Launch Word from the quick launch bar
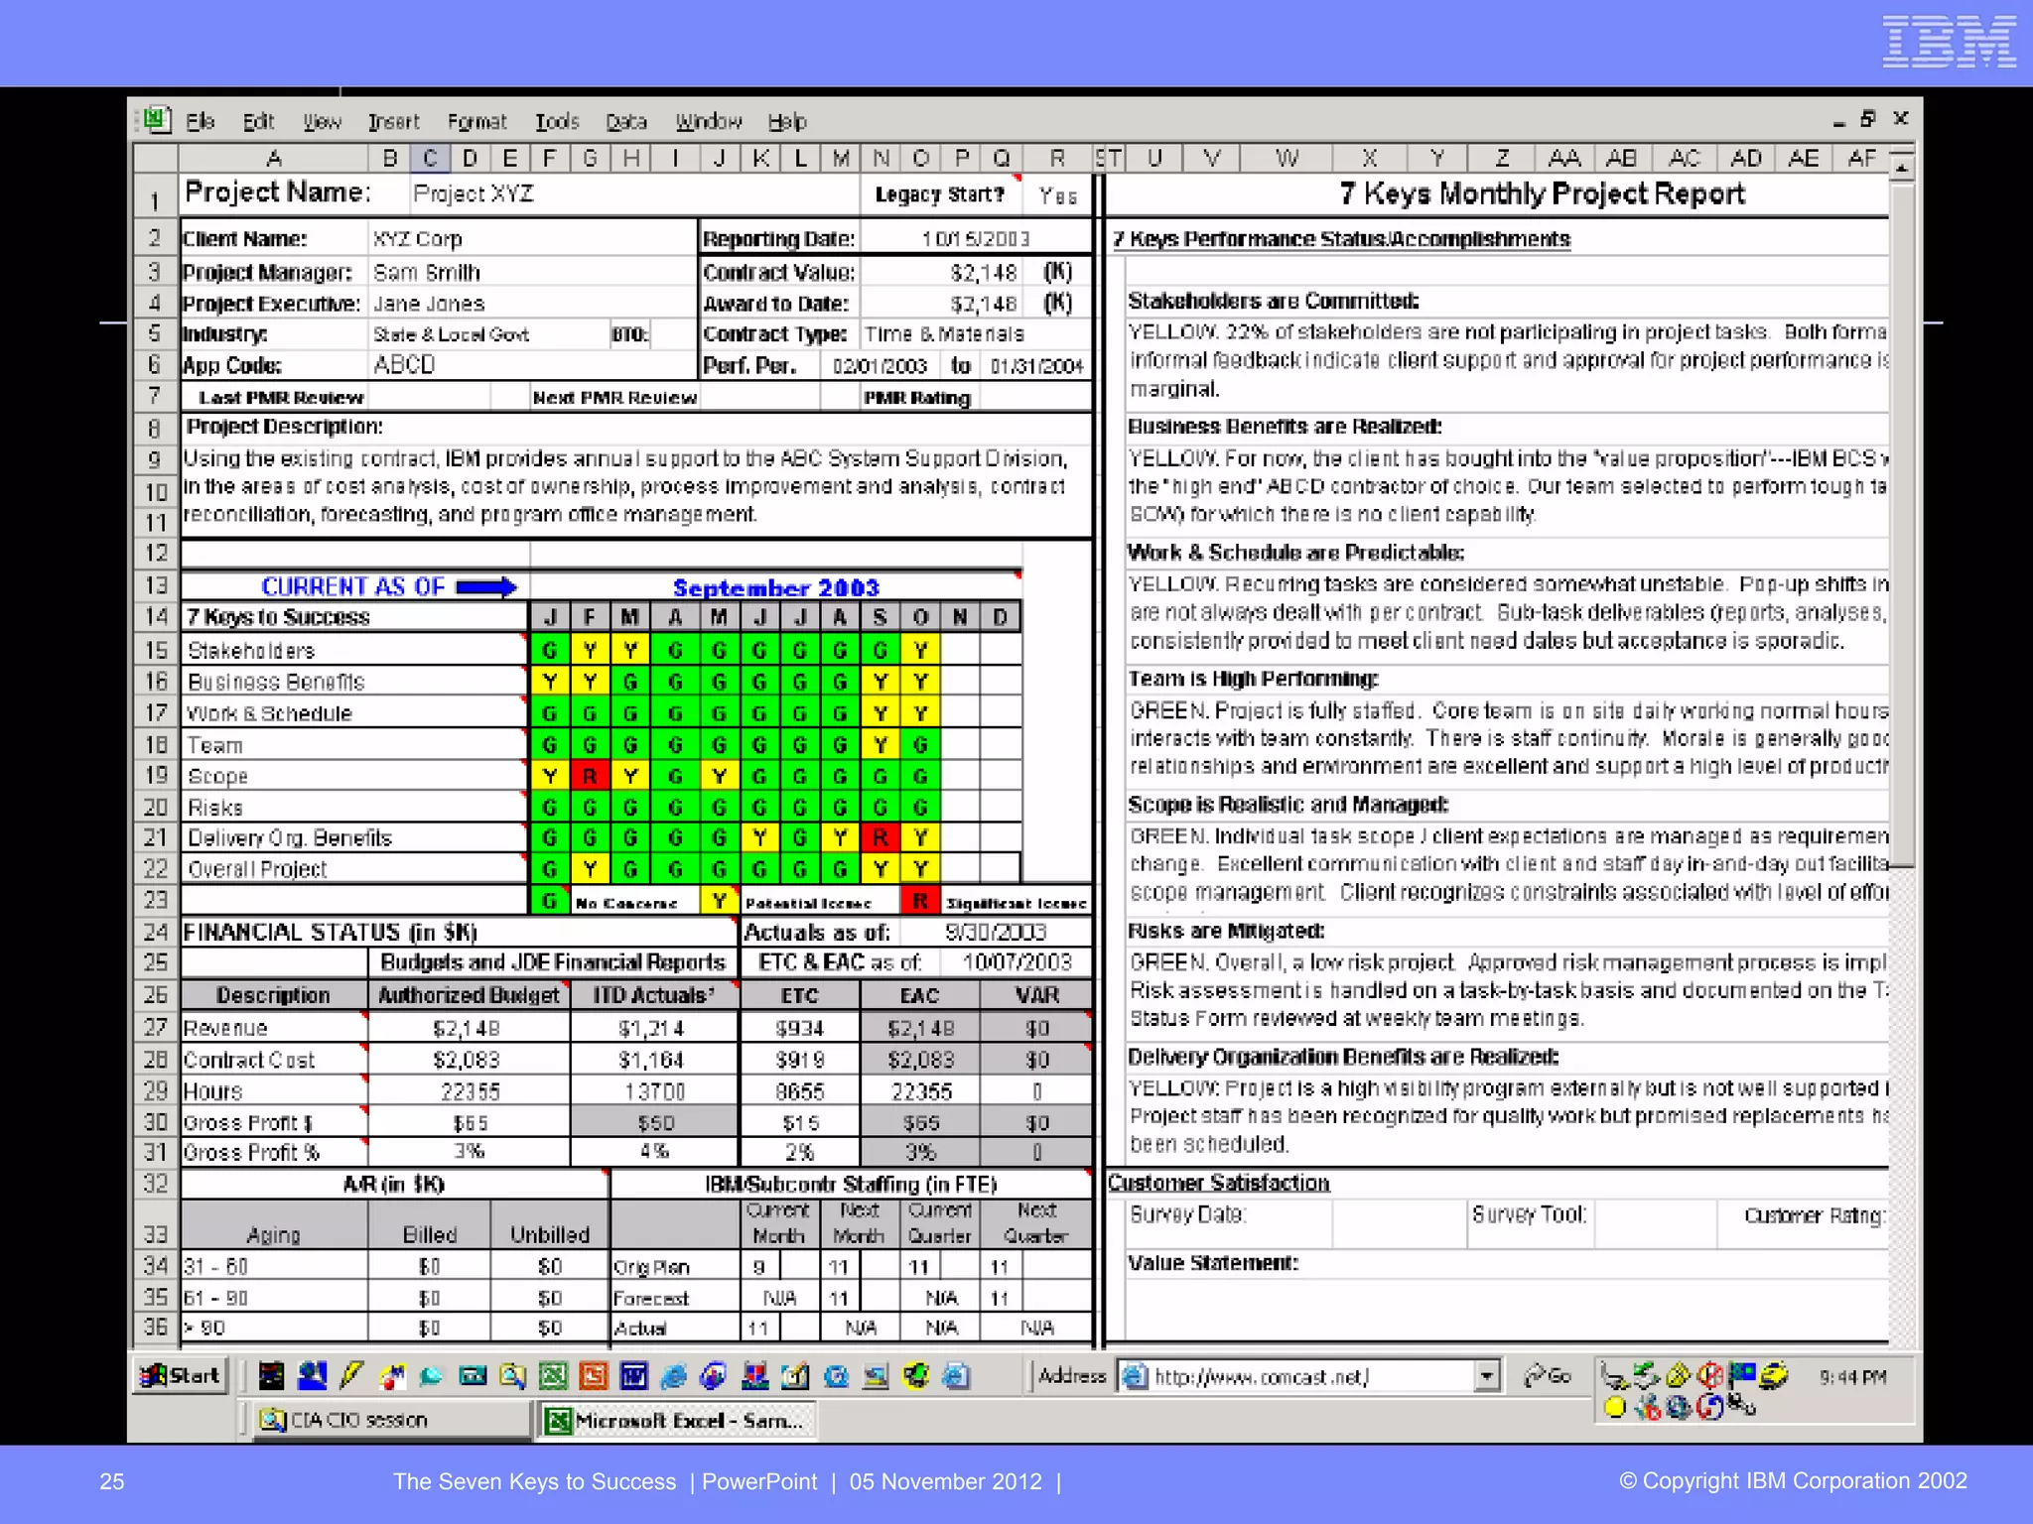Screen dimensions: 2033x1524 [633, 1376]
